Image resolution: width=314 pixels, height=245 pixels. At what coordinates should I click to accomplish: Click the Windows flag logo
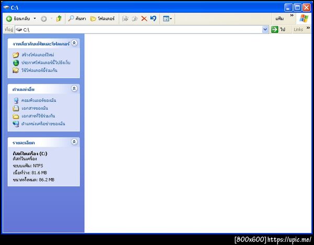(304, 19)
